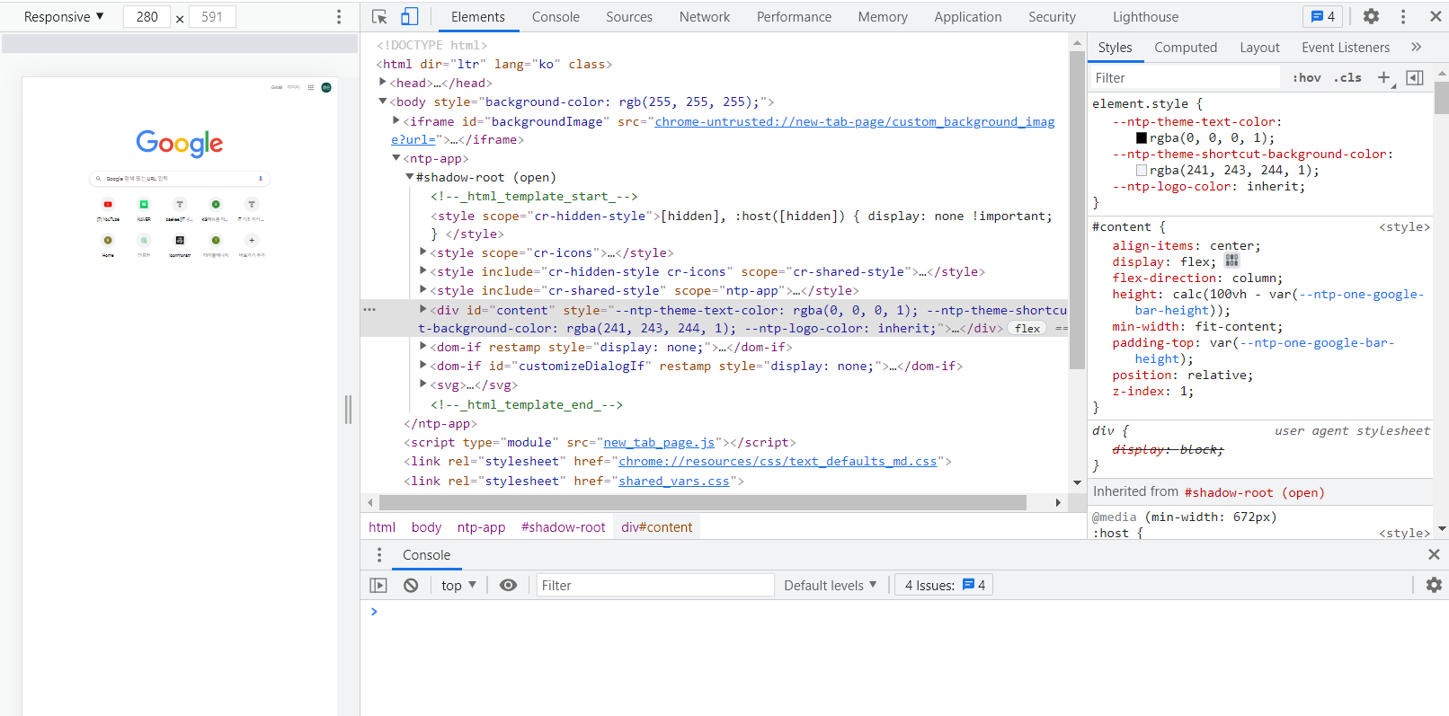Collapse the body element node
Viewport: 1449px width, 716px height.
382,102
